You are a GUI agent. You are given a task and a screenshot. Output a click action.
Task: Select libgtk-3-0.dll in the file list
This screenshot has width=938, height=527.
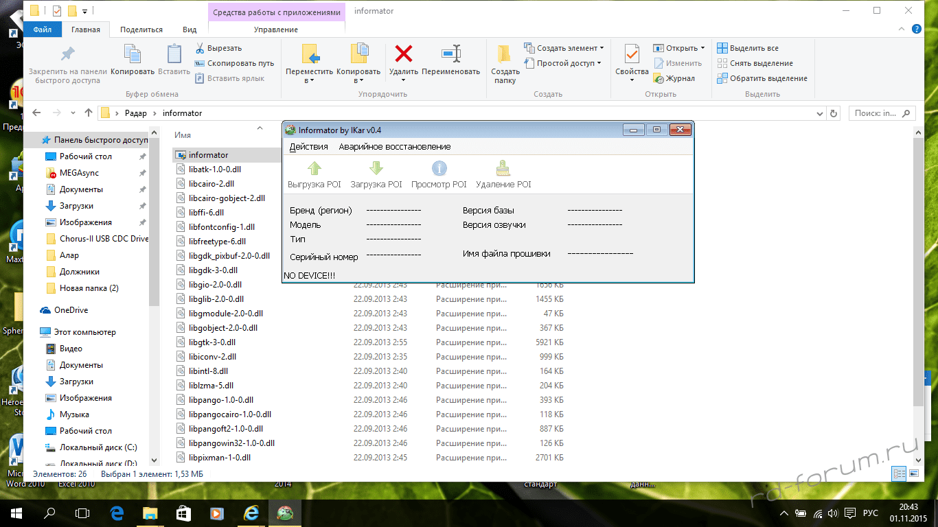212,342
